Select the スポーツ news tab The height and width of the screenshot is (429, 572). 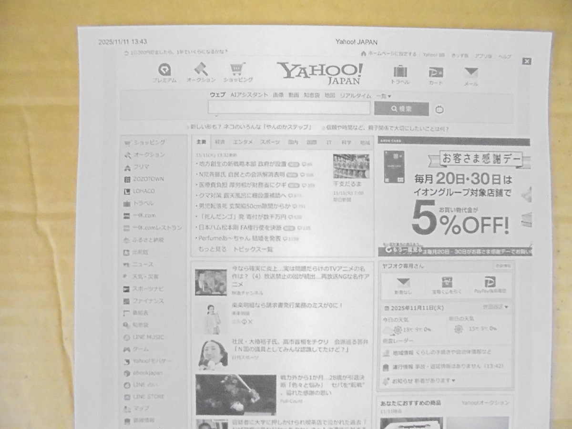point(270,142)
